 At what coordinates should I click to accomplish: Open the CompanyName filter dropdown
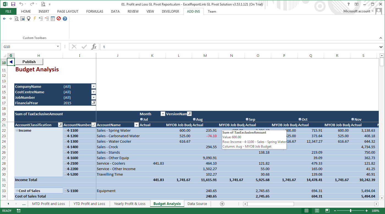click(94, 86)
